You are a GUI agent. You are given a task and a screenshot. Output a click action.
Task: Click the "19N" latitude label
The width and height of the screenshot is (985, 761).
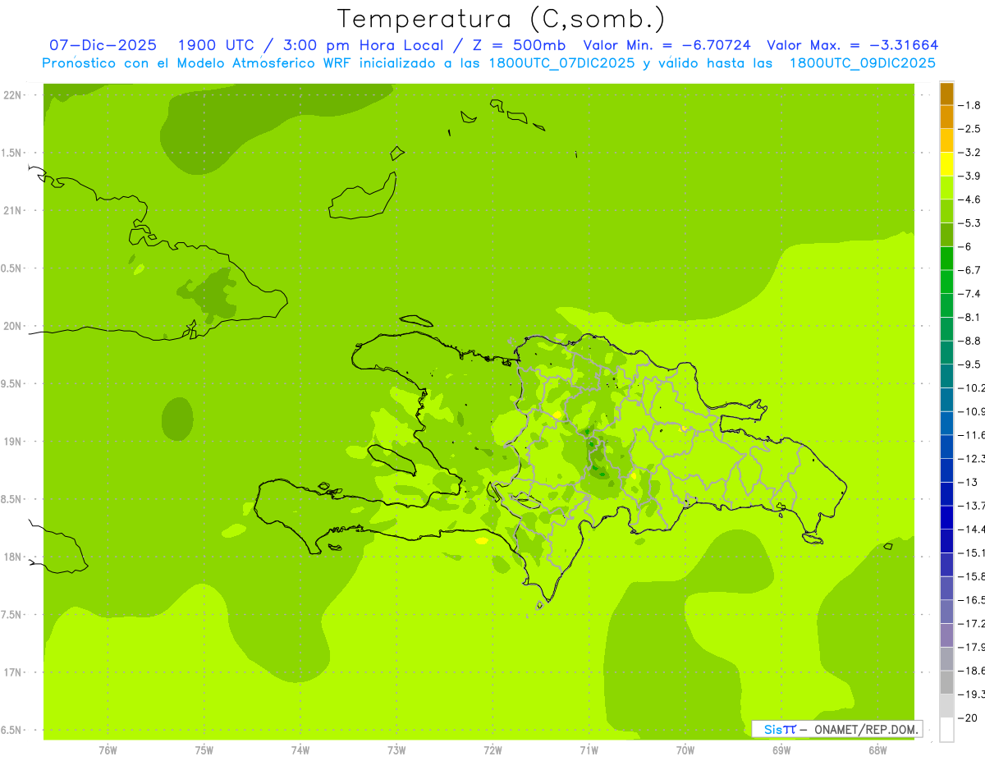11,442
